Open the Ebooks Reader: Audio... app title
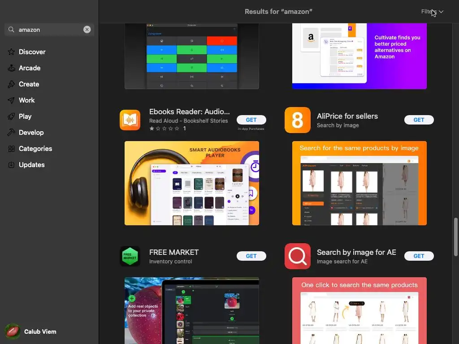 point(190,112)
